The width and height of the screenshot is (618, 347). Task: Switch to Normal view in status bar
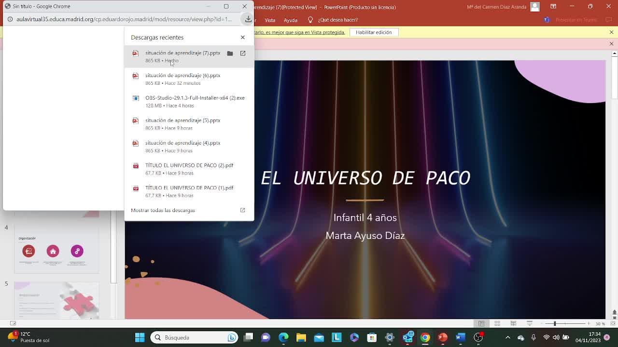click(481, 323)
